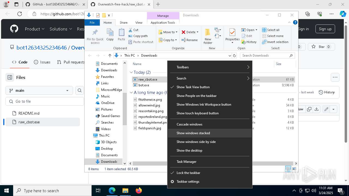Open the Copy to dropdown
Image resolution: width=349 pixels, height=196 pixels.
168,40
